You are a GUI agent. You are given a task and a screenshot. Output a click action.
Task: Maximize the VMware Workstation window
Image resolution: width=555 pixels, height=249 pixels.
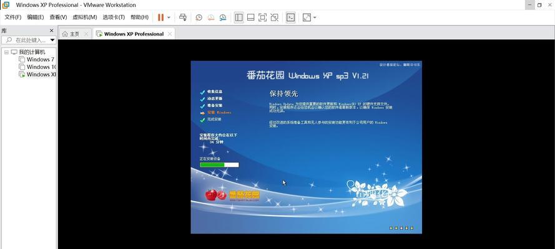(x=539, y=5)
